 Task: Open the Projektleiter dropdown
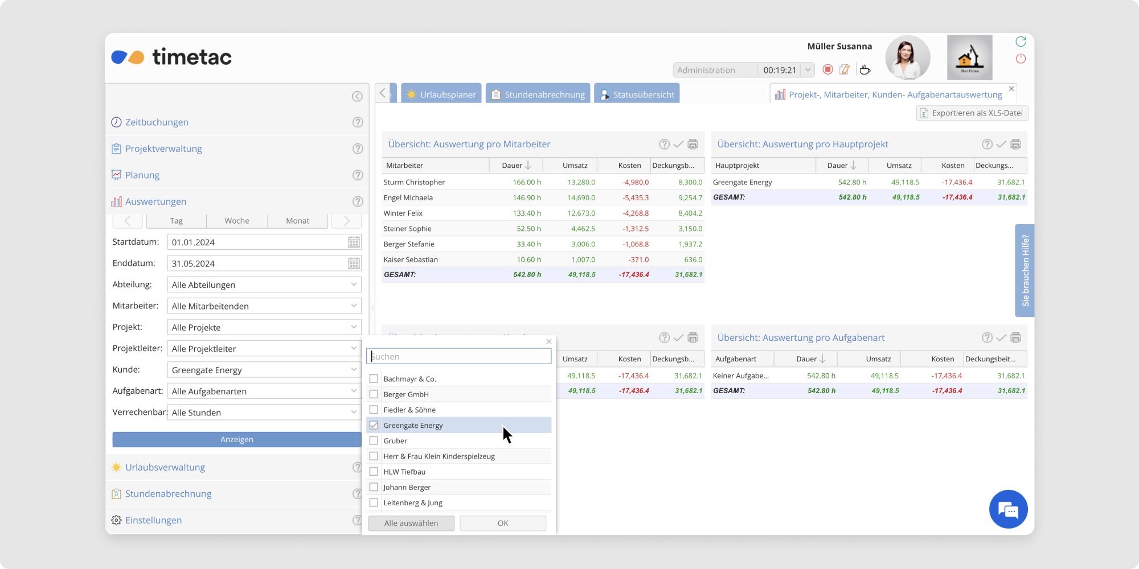tap(354, 348)
